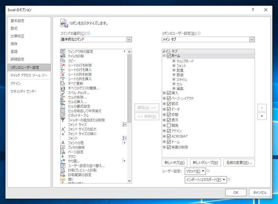This screenshot has width=278, height=204.
Task: Select the すべて更新 refresh icon
Action: [63, 83]
